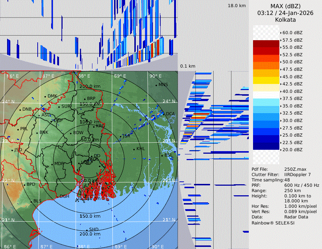Click the 200.0 km label near BRP

[x=90, y=86]
